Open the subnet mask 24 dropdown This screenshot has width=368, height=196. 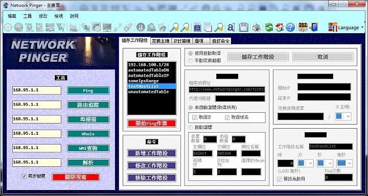click(348, 116)
